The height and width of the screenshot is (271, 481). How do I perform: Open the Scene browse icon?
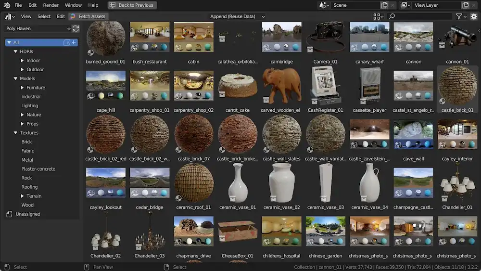click(324, 5)
